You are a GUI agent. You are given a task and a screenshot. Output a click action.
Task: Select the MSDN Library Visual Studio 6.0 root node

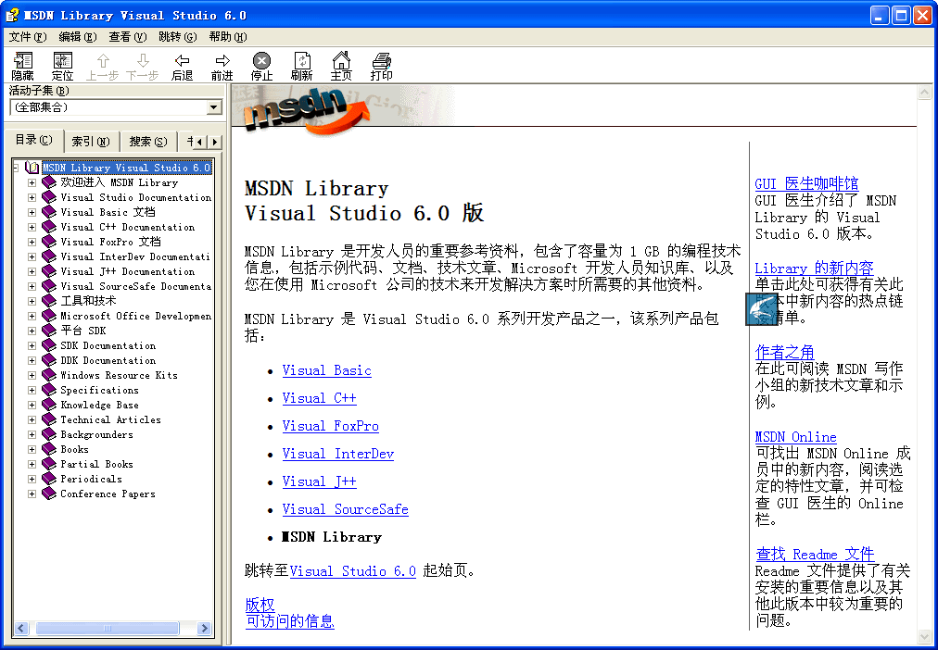point(127,168)
